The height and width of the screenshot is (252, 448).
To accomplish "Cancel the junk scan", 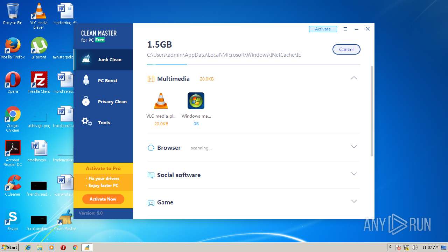I will [x=346, y=49].
